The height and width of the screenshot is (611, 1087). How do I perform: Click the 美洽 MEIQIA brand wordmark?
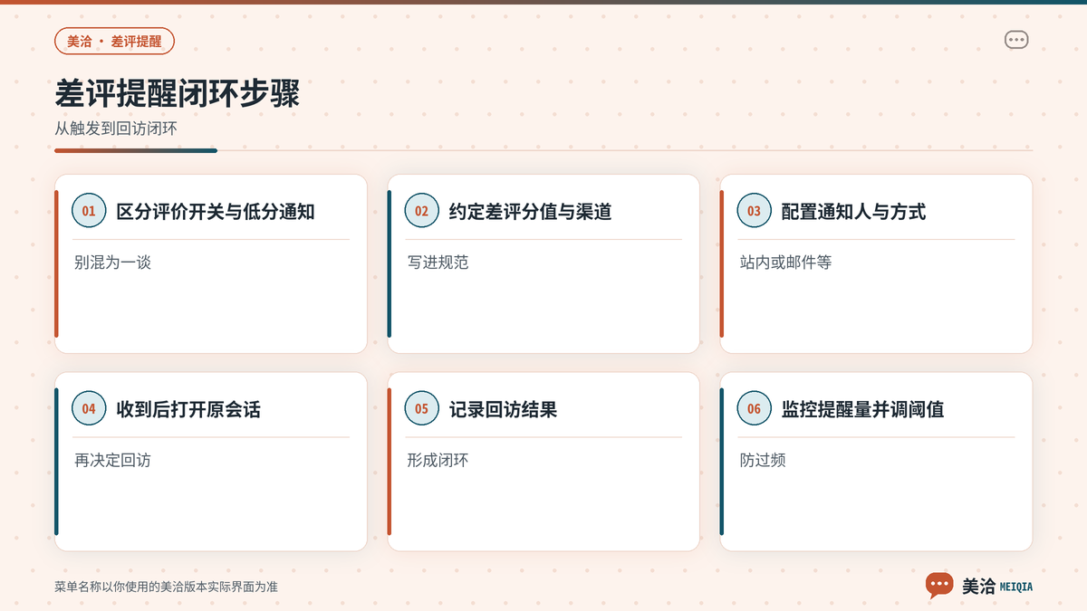tap(996, 587)
